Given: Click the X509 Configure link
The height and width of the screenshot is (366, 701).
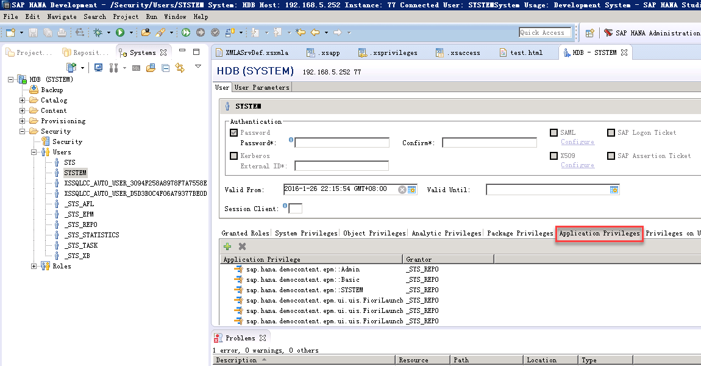Looking at the screenshot, I should [x=578, y=165].
